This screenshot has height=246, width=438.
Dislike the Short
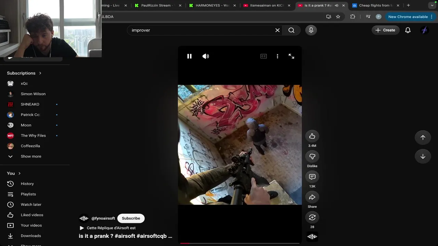[312, 156]
